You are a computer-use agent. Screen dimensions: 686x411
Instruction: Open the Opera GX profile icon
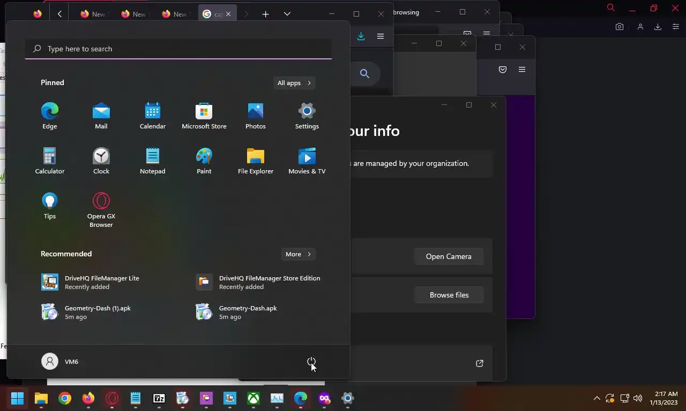pos(640,27)
